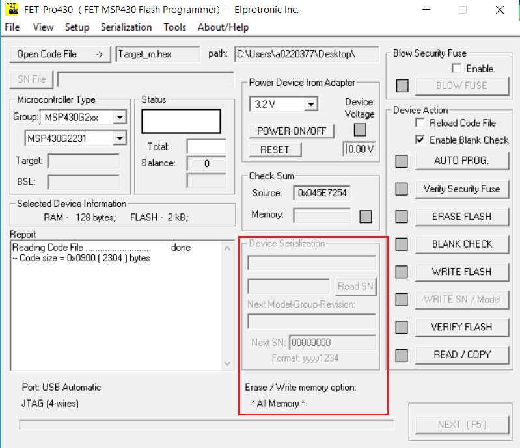The width and height of the screenshot is (520, 448).
Task: Click the RESET button
Action: (275, 150)
